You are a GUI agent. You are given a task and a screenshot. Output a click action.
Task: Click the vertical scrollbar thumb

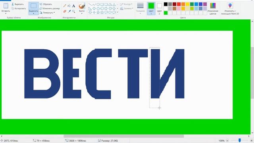point(252,73)
